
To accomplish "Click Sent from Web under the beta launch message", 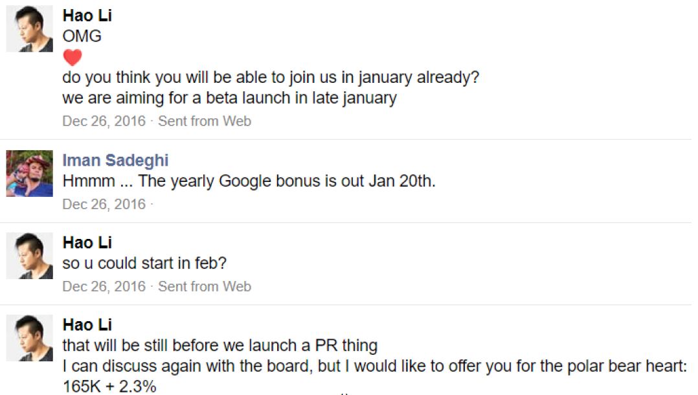I will click(x=205, y=121).
